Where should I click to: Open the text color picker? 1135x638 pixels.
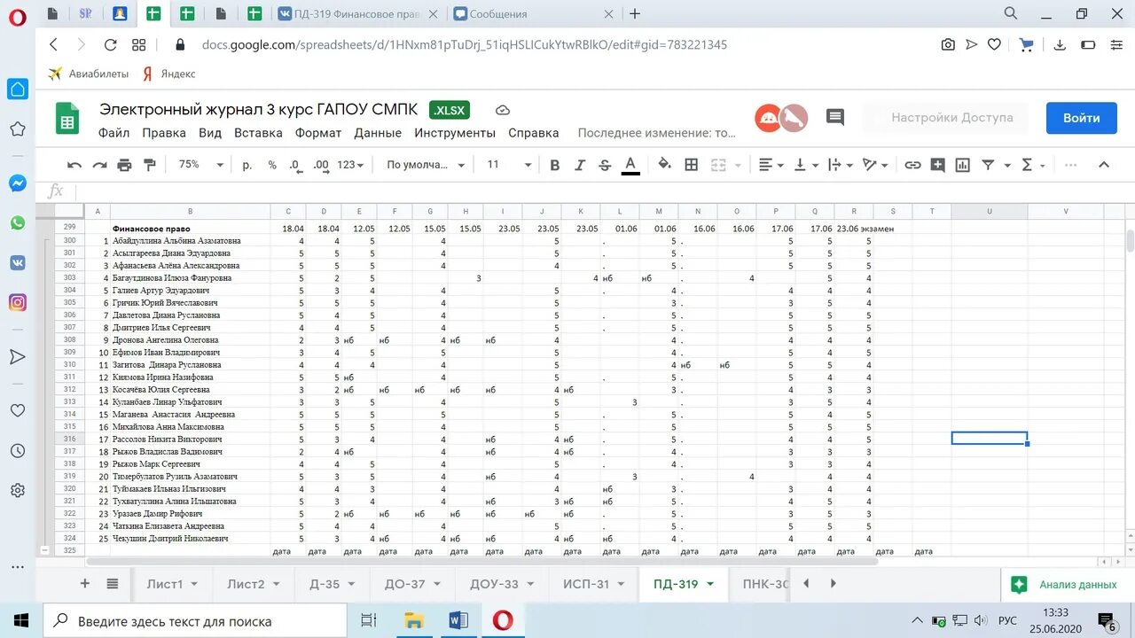[630, 165]
